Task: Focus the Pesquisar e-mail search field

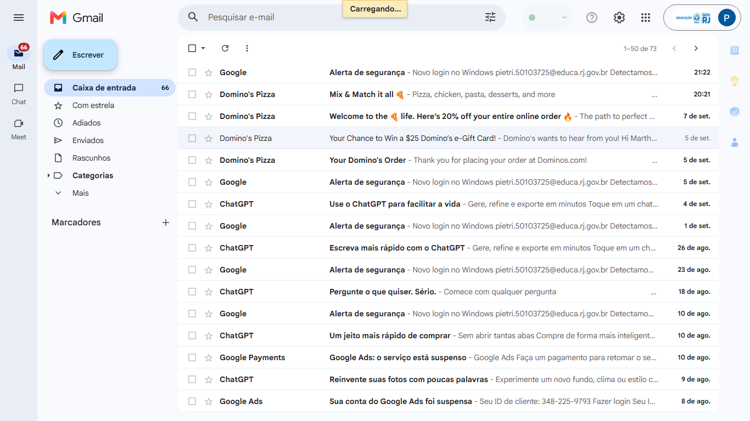Action: tap(340, 18)
